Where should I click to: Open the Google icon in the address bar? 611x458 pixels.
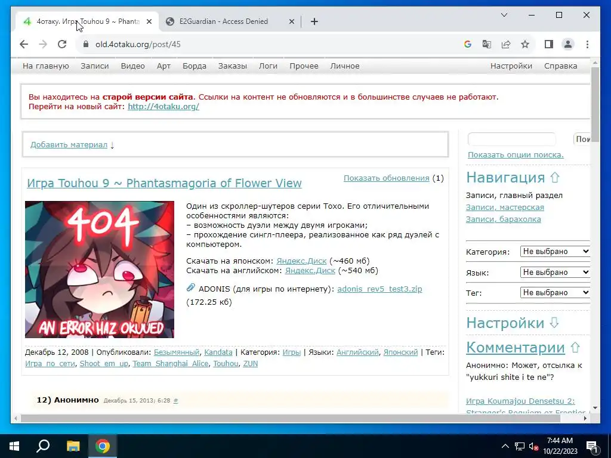click(x=468, y=44)
